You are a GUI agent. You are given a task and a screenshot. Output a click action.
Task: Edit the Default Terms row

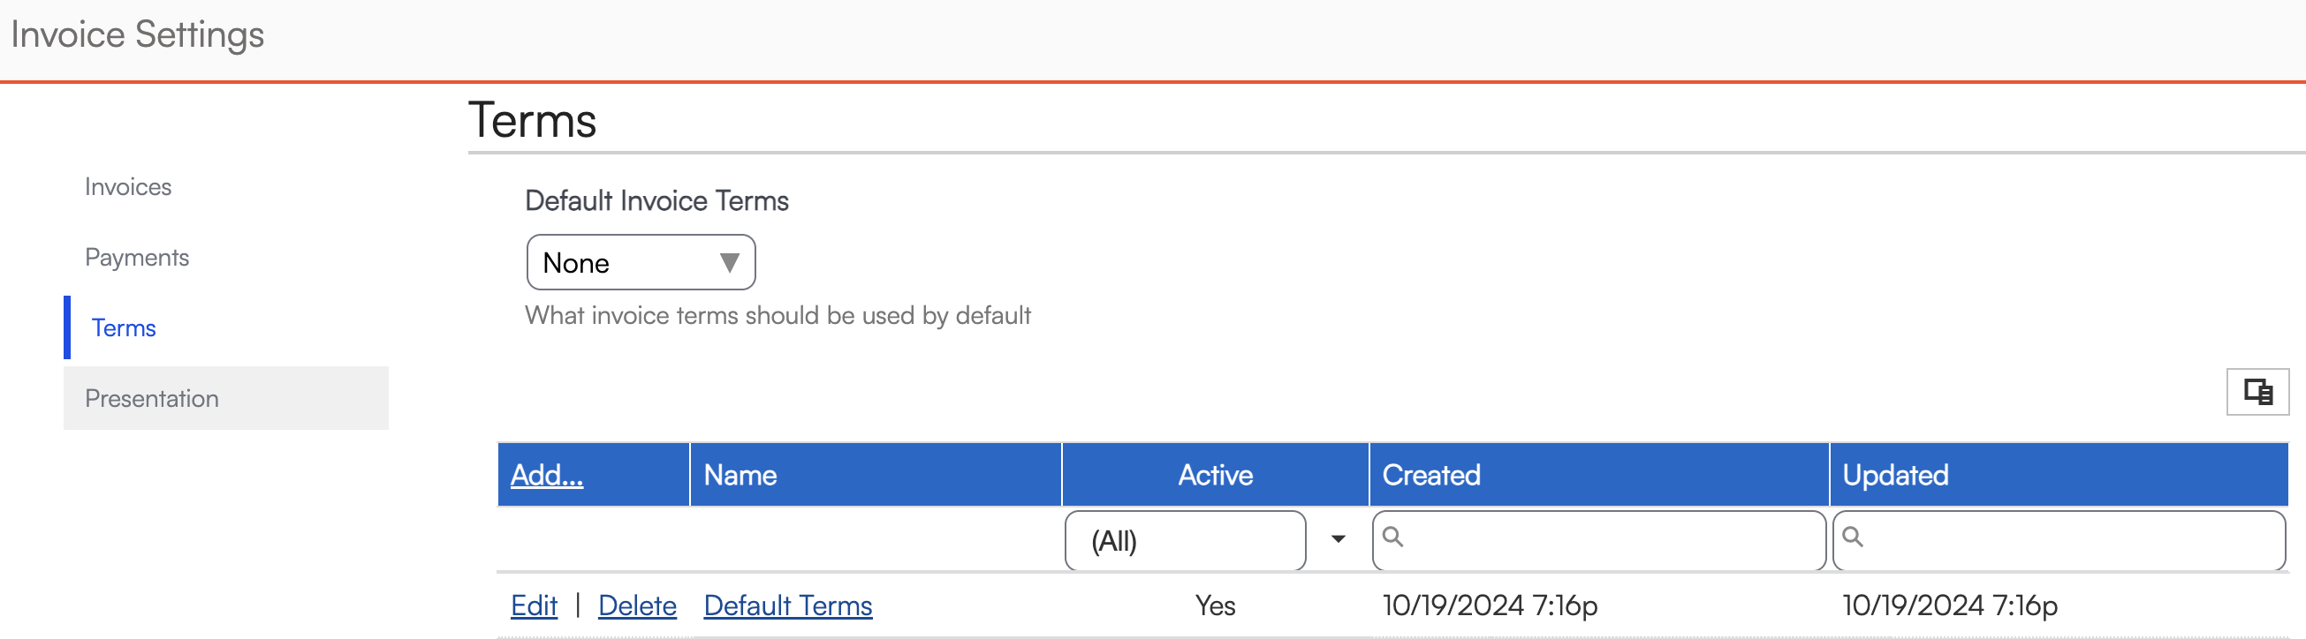click(534, 605)
